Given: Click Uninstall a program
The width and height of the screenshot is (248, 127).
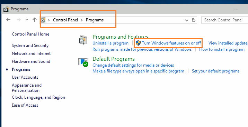Looking at the screenshot, I should pyautogui.click(x=110, y=43).
